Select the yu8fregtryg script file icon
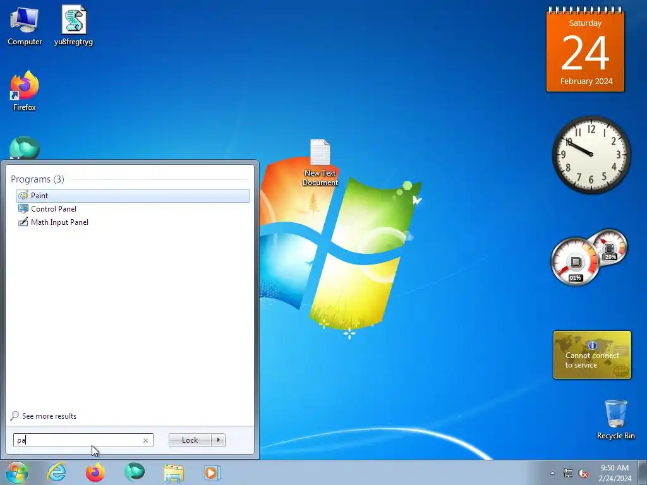Screen dimensions: 647x485 [73, 25]
